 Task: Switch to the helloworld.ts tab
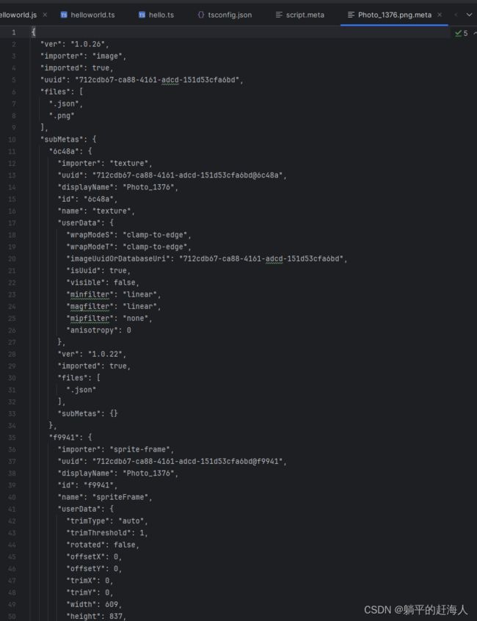88,15
